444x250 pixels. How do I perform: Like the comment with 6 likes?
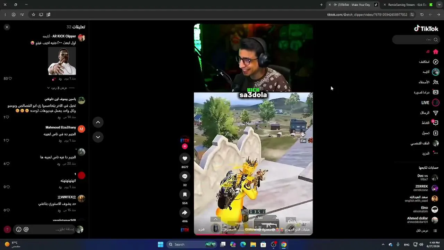pos(8,164)
